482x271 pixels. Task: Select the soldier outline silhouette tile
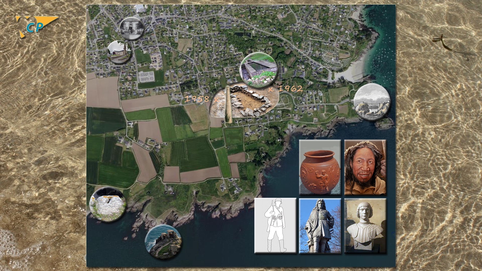coord(275,226)
